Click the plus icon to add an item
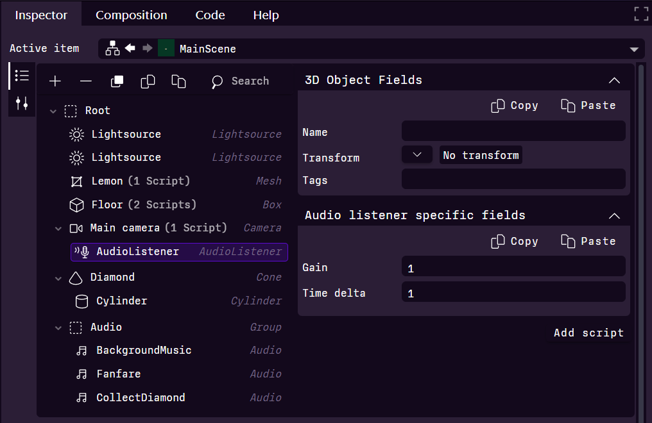652x423 pixels. [x=55, y=81]
